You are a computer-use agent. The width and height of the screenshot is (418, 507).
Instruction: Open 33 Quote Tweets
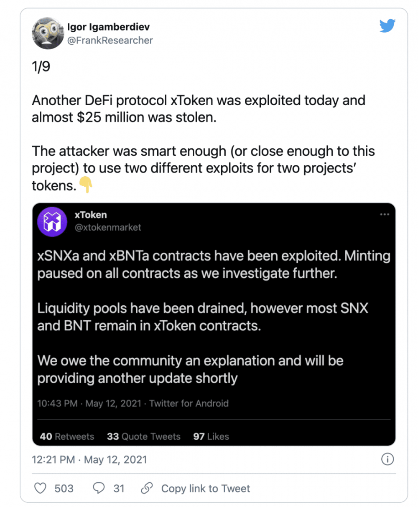point(143,436)
